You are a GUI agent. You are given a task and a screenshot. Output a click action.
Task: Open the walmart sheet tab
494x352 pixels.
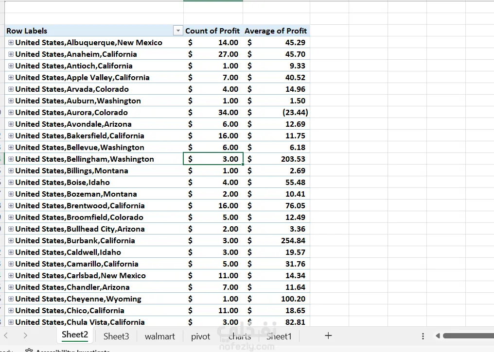click(160, 336)
